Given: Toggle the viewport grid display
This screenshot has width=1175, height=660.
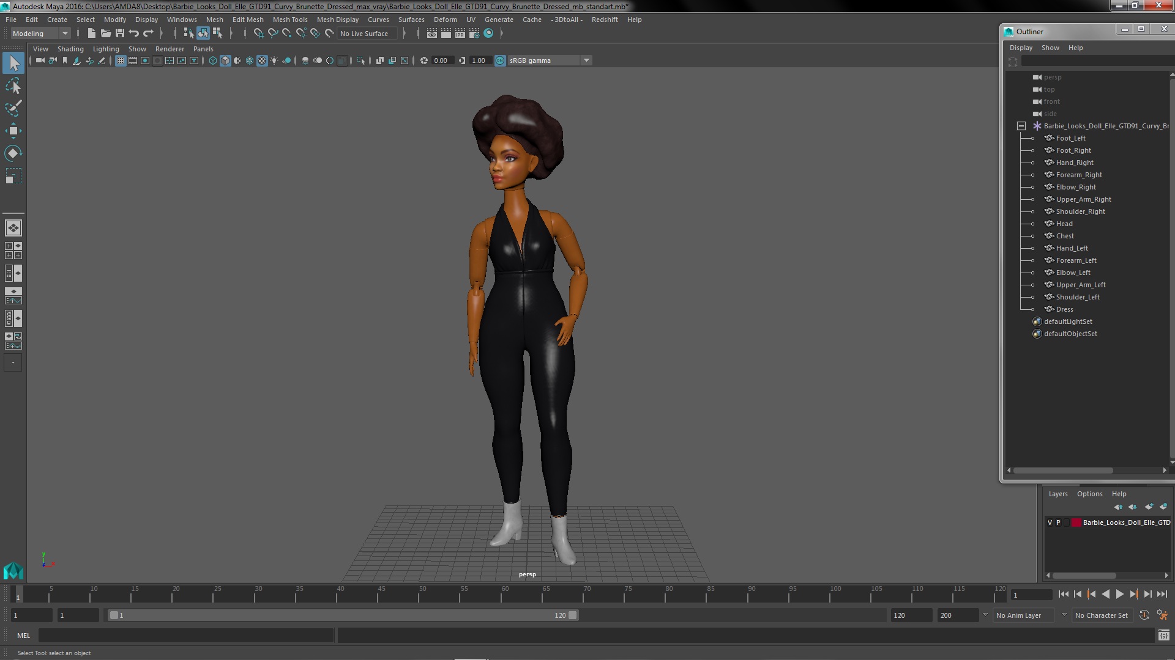Looking at the screenshot, I should (121, 61).
